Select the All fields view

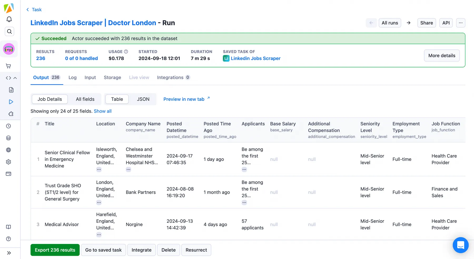coord(85,99)
